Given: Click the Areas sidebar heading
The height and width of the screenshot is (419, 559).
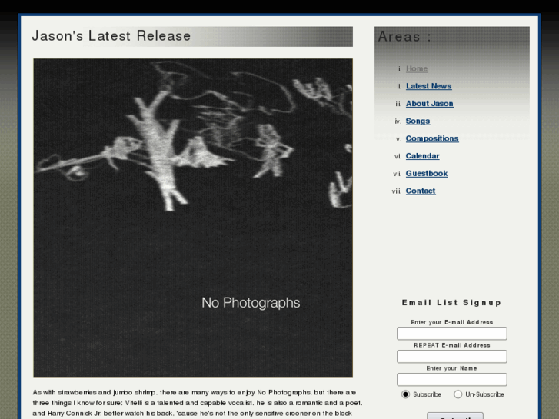Looking at the screenshot, I should tap(404, 36).
